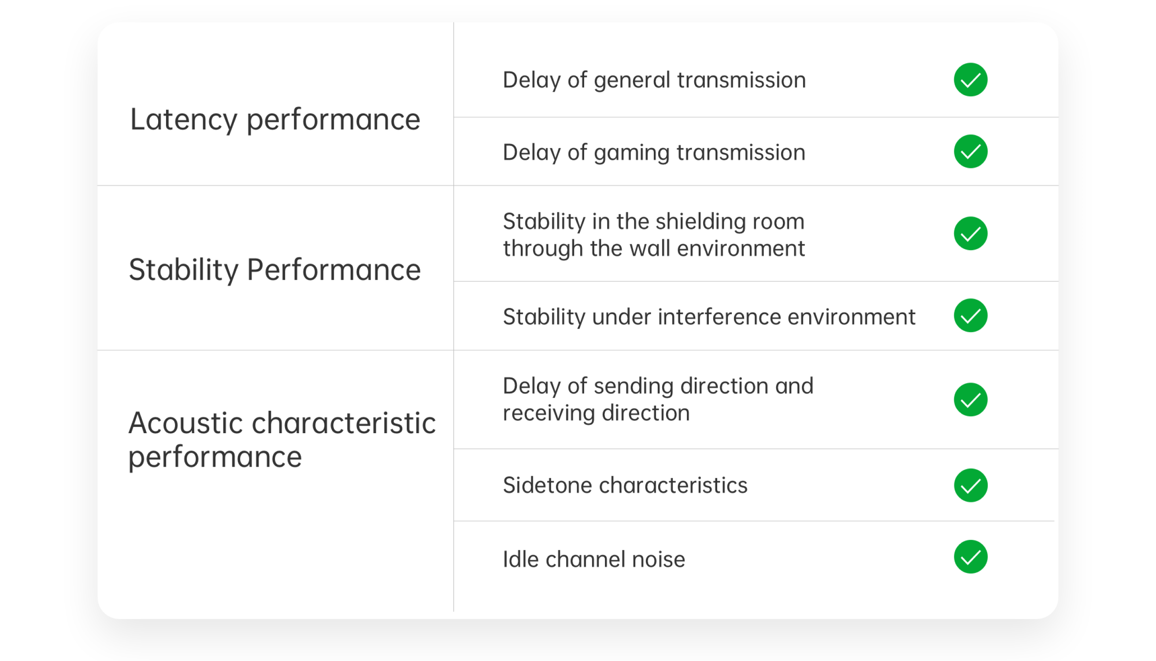Click the "Idle channel noise" text
Image resolution: width=1156 pixels, height=661 pixels.
594,559
